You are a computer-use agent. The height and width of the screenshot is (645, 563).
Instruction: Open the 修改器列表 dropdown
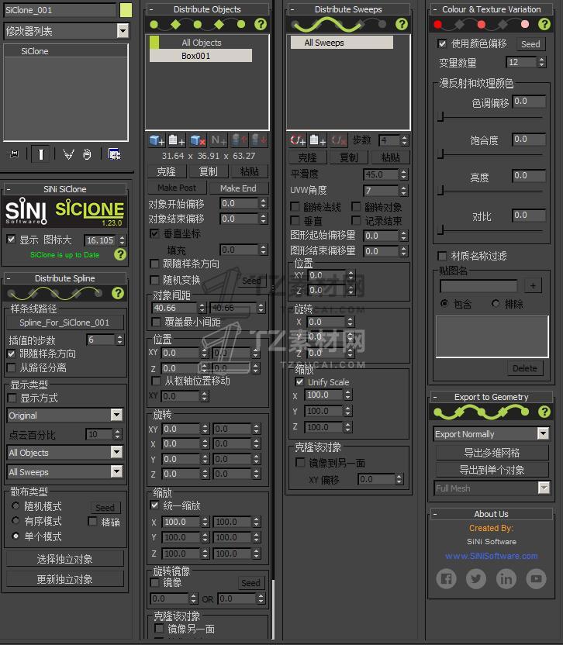(x=123, y=31)
